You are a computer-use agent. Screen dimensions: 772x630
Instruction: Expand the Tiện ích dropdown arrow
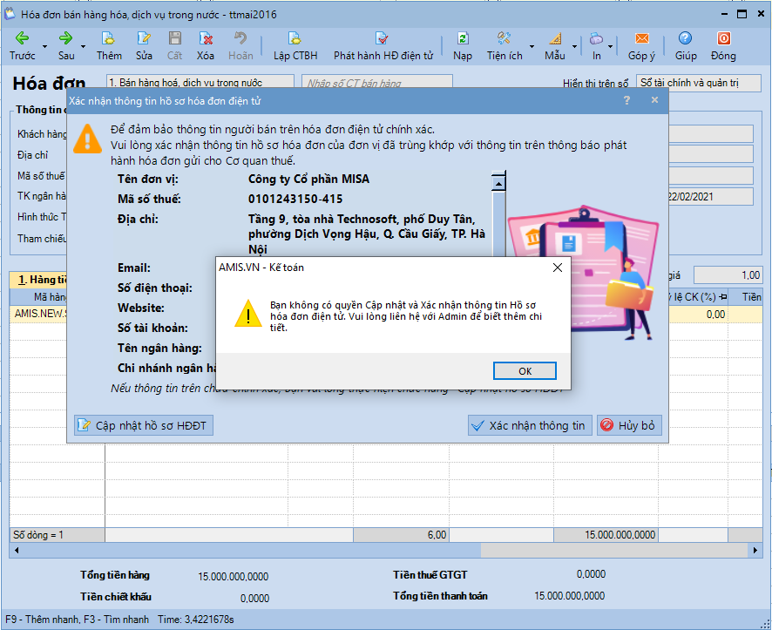pos(532,47)
